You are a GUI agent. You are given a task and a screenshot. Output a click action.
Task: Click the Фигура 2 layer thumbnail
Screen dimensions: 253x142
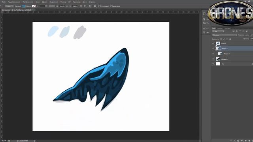[x=220, y=54]
